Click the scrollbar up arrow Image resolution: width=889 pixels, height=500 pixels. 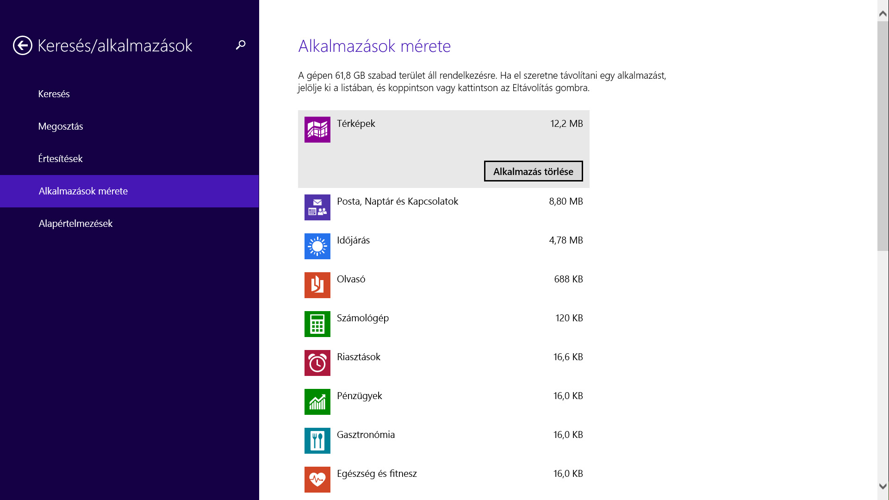coord(883,14)
